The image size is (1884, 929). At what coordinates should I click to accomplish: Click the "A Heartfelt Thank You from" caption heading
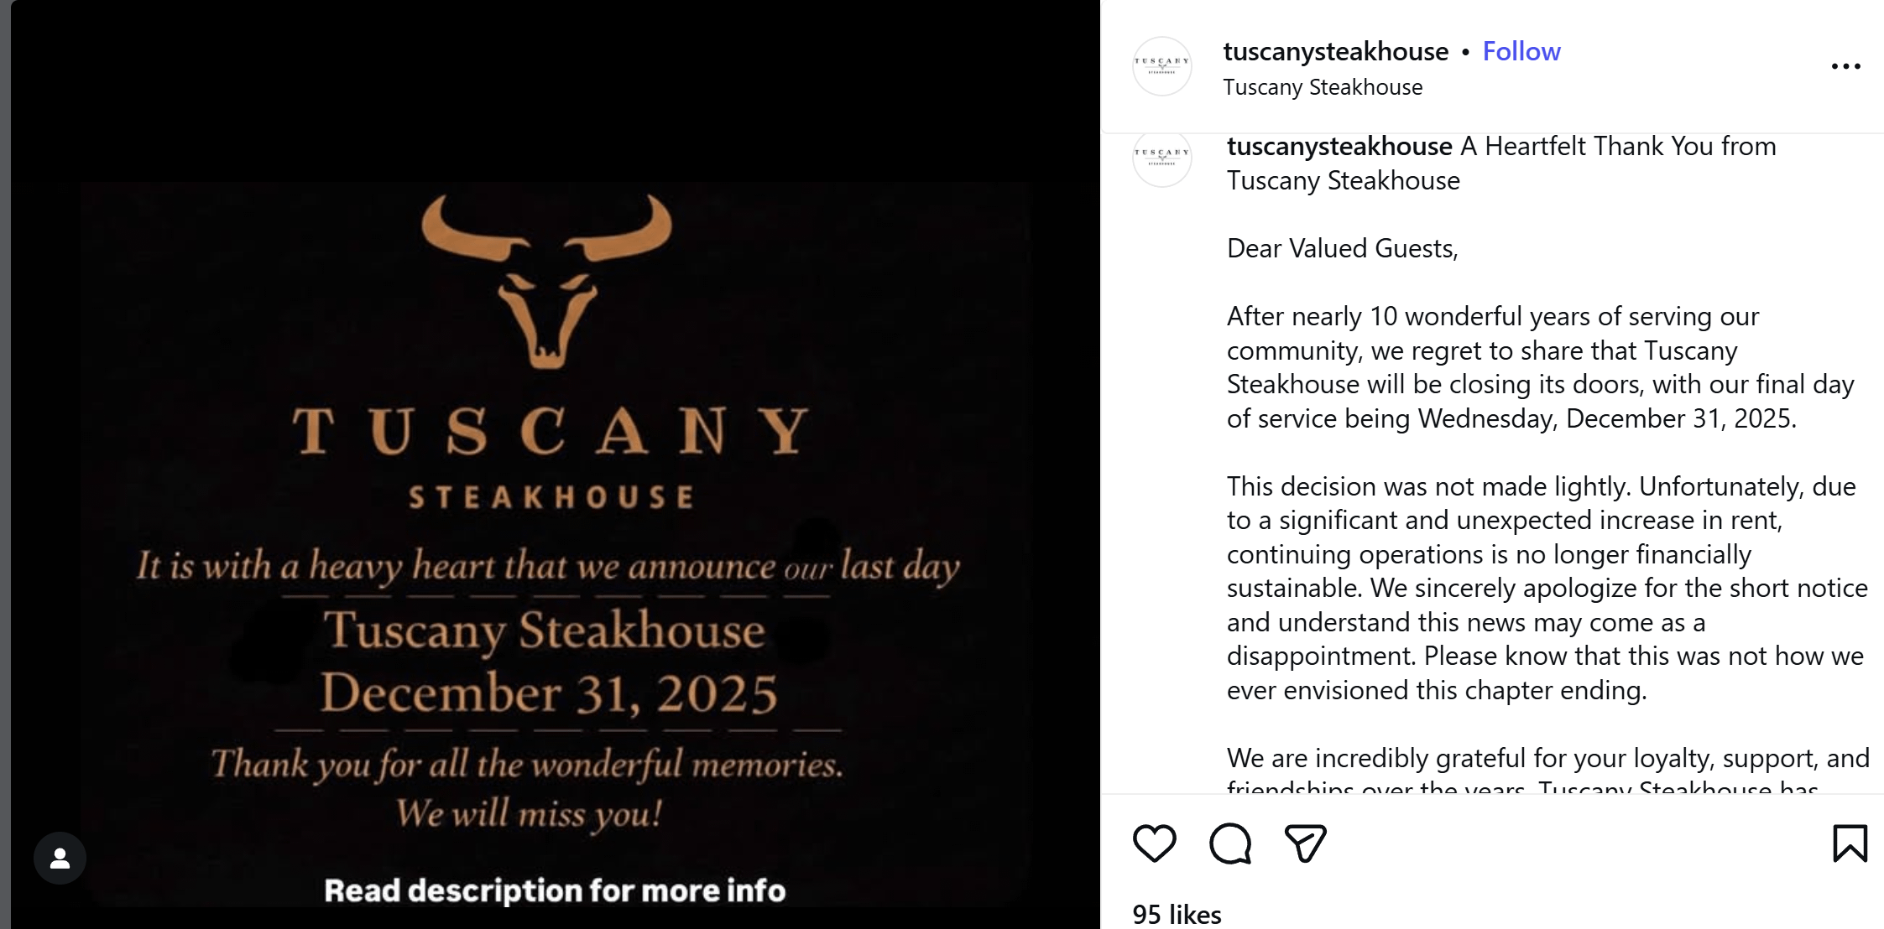tap(1617, 147)
